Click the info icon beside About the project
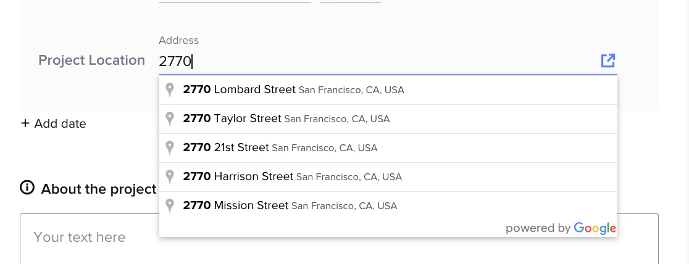689x264 pixels. (27, 188)
